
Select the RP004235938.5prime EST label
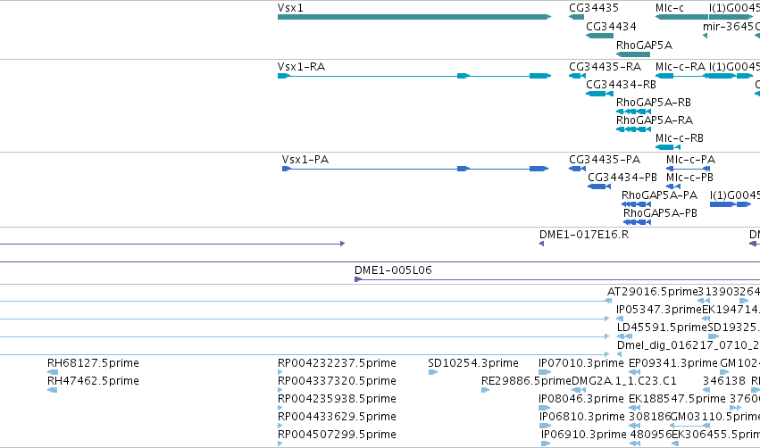point(337,399)
